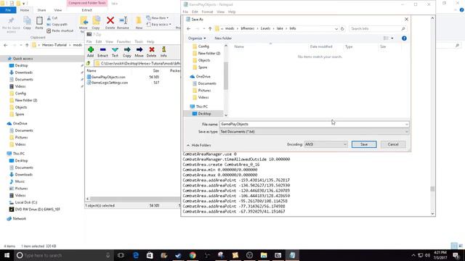Open Notepad Format menu

[207, 12]
